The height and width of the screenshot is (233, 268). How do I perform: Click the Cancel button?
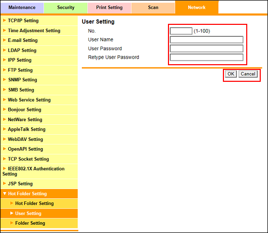(x=248, y=74)
